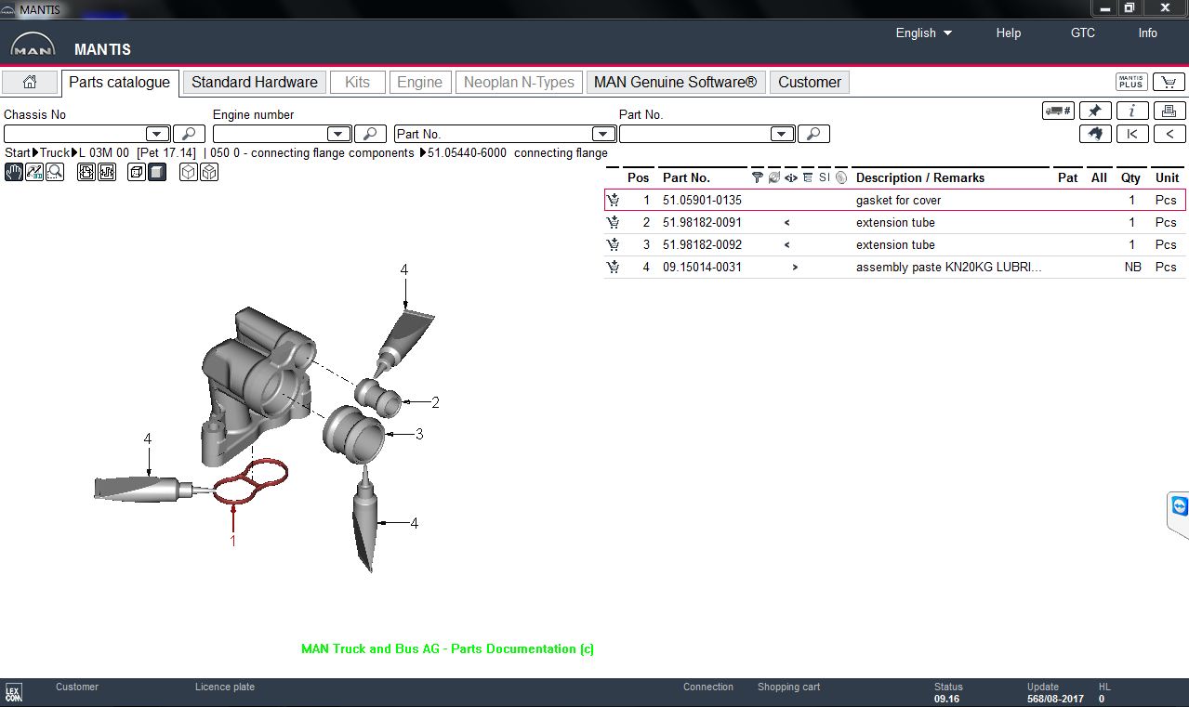Viewport: 1189px width, 707px height.
Task: Click the replacement arrows column icon
Action: click(x=773, y=177)
